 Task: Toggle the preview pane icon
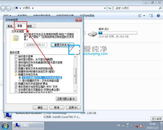(151, 16)
